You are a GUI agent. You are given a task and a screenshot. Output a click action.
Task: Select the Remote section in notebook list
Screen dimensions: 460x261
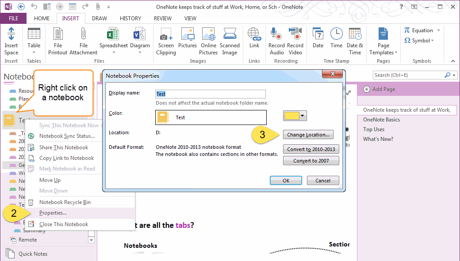27,240
